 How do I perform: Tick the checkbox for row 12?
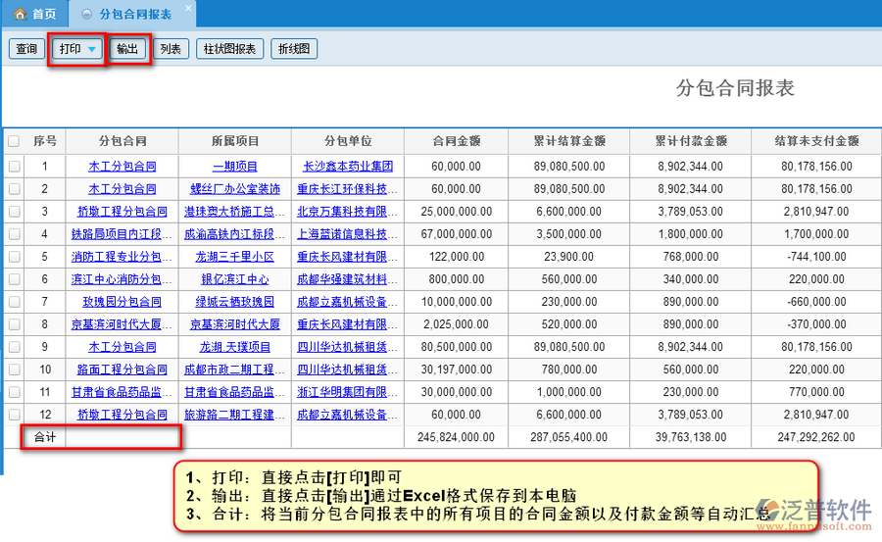pos(14,415)
